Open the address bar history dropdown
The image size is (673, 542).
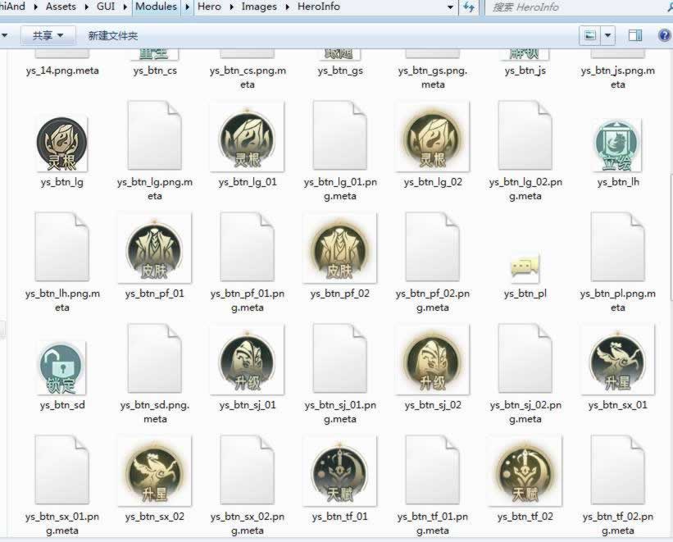pyautogui.click(x=451, y=7)
